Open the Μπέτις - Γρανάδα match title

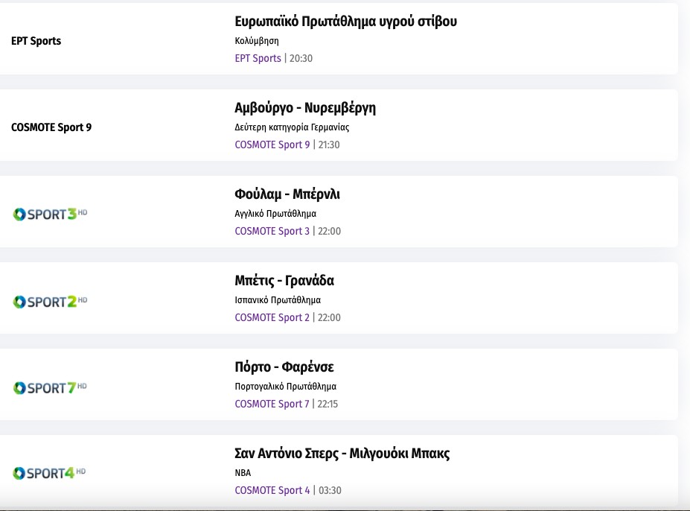(x=284, y=281)
